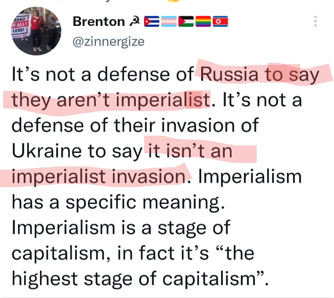Click the rainbow pride flag emoji

[203, 22]
